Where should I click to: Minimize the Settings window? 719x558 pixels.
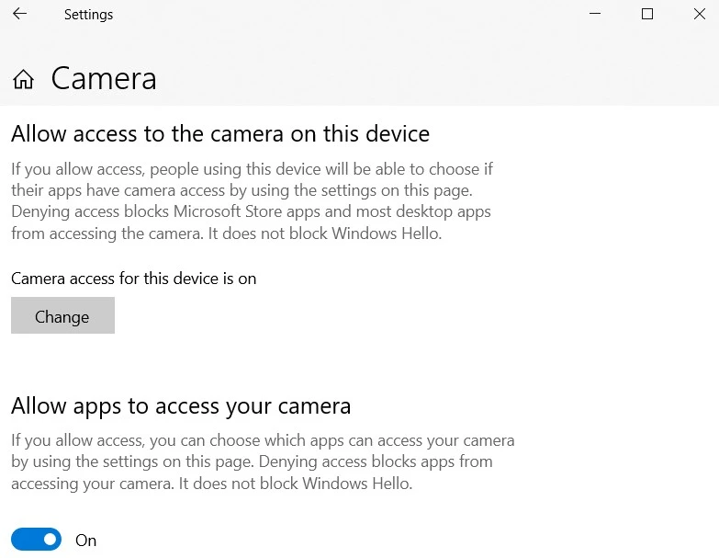pyautogui.click(x=597, y=15)
